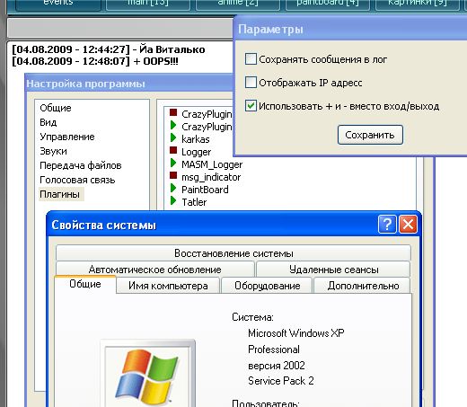Enable Отображать IP адресс checkbox
Screen dimensions: 467x407
pos(251,82)
